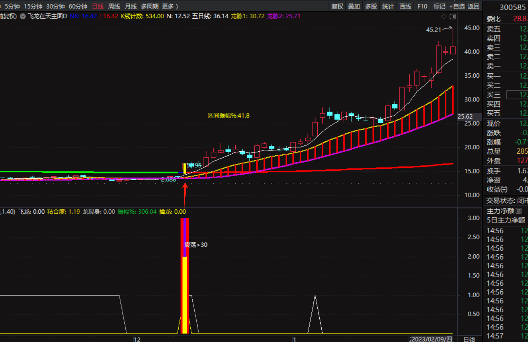Open the 画线 drawing tools
528x342 pixels.
[x=405, y=6]
